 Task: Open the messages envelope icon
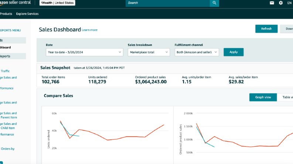(272, 3)
